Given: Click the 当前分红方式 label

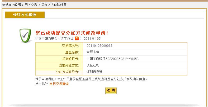Looking at the screenshot, I should pyautogui.click(x=69, y=65).
